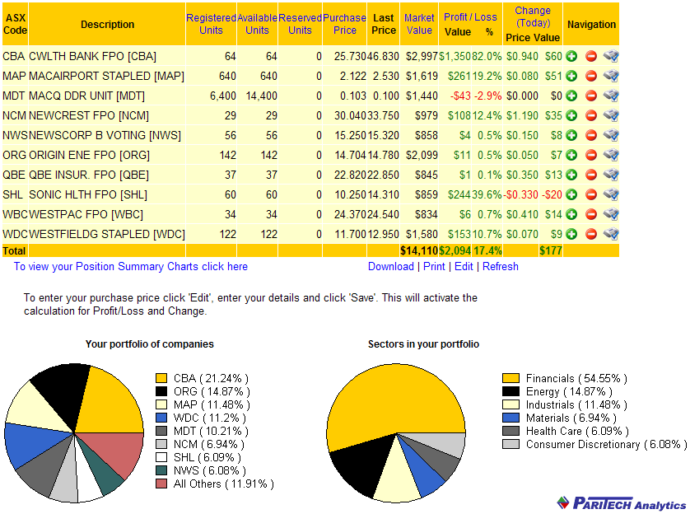
Task: Click the Download link
Action: (x=391, y=267)
